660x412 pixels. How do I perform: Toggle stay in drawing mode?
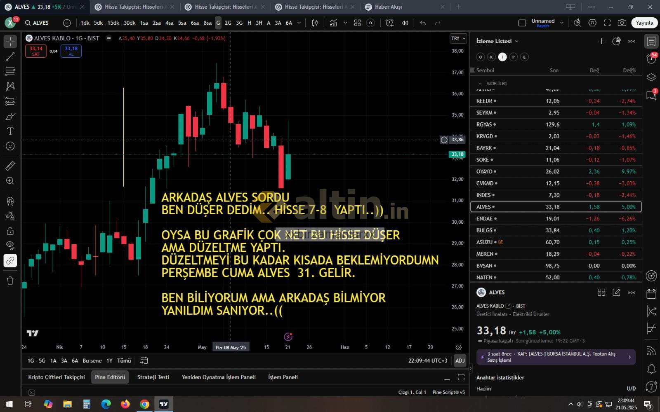point(10,216)
